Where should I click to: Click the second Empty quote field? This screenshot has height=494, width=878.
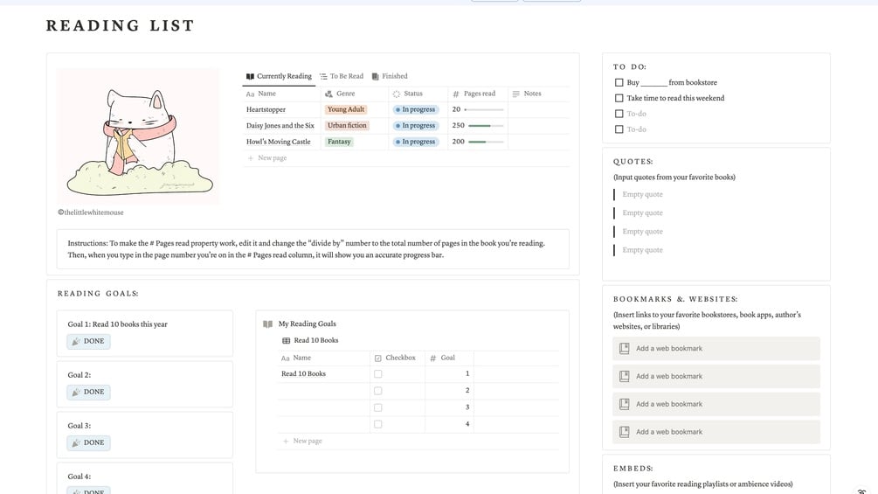[x=642, y=212]
